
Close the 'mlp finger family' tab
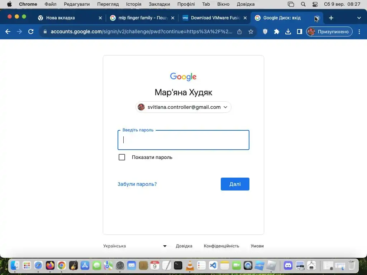point(172,18)
